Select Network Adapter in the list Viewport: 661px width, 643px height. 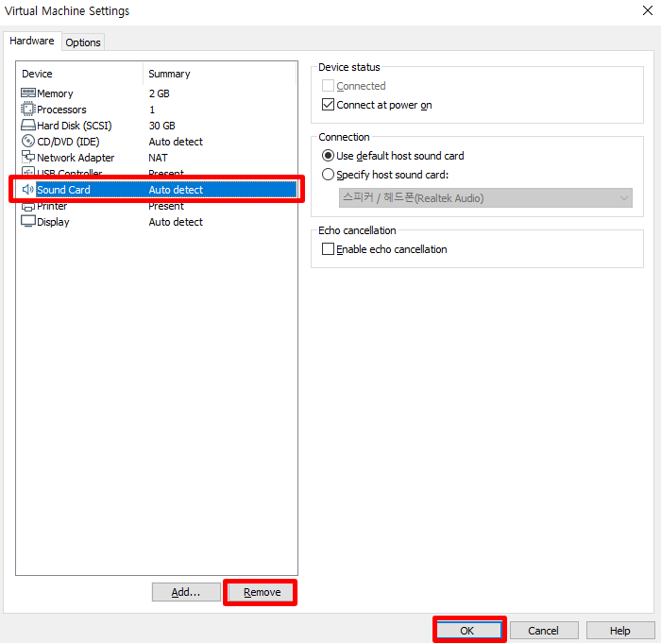157,158
